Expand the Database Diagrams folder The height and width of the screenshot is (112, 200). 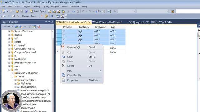(x=12, y=73)
